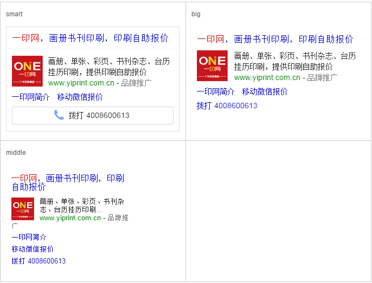Open www.yiprint.com.cn in the smart panel
Viewport: 372px width, 283px height.
[x=81, y=83]
